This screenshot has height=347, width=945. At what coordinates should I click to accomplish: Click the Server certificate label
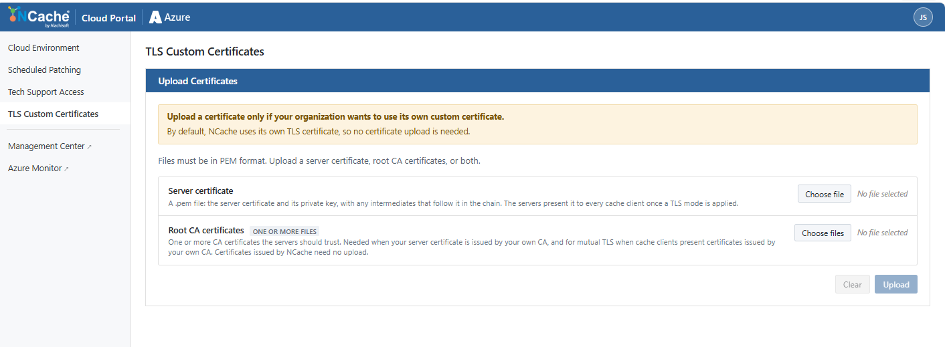[x=201, y=191]
